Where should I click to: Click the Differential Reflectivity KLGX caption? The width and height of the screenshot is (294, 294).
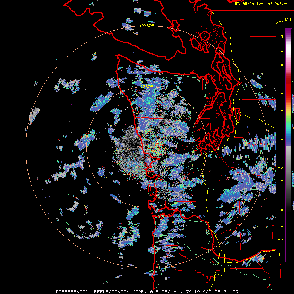[x=147, y=292]
